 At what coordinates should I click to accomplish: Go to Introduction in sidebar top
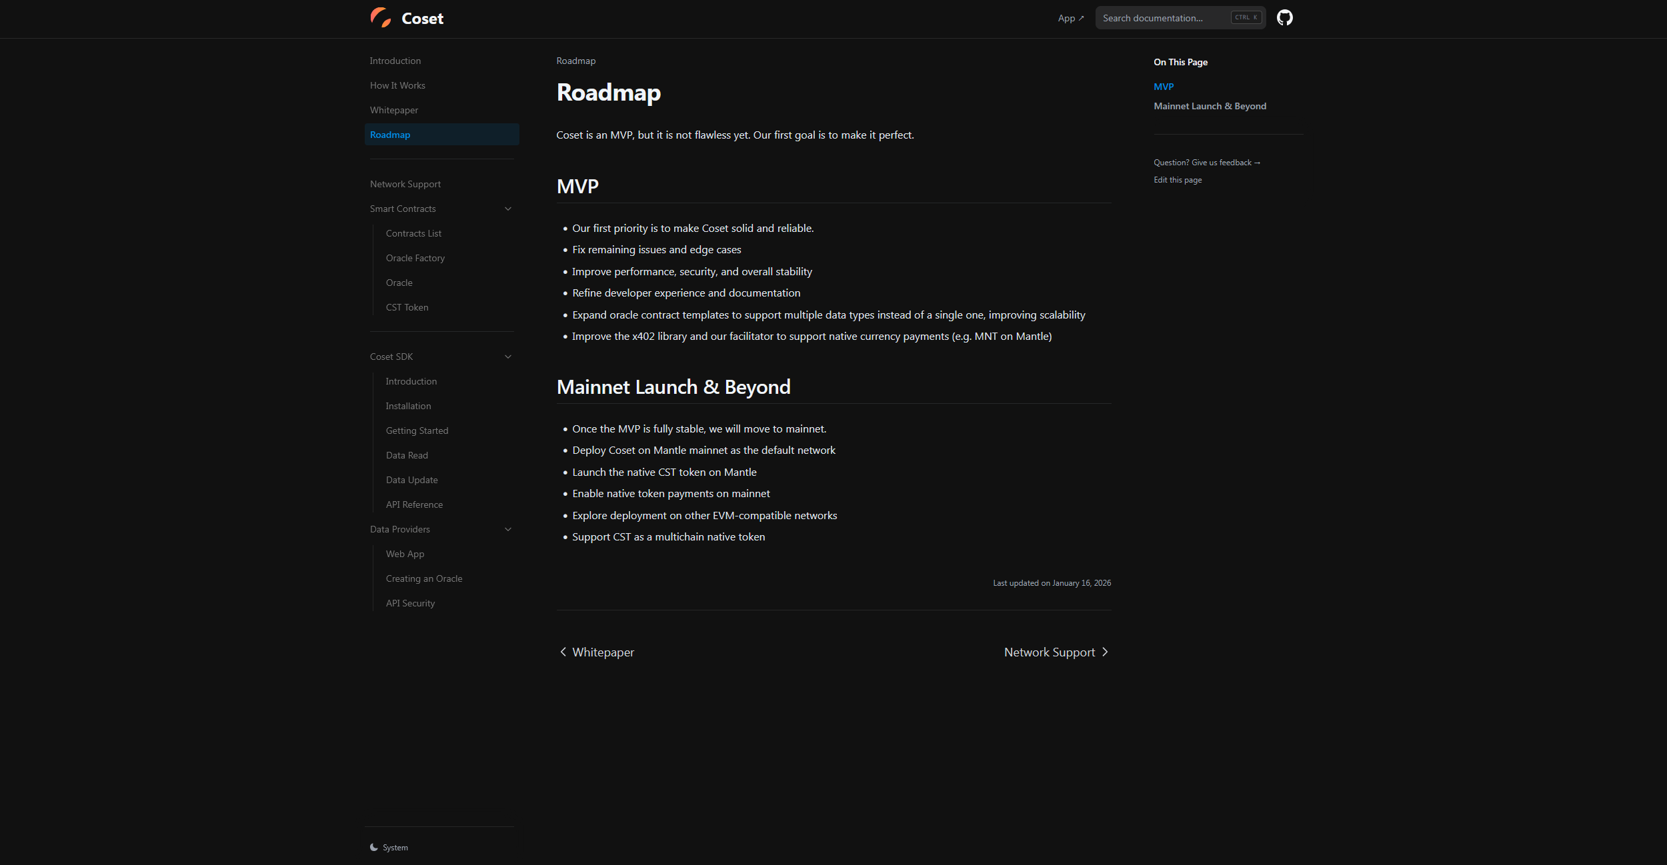click(x=395, y=61)
